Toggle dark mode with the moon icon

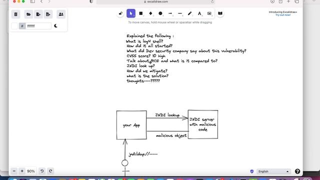55,26
